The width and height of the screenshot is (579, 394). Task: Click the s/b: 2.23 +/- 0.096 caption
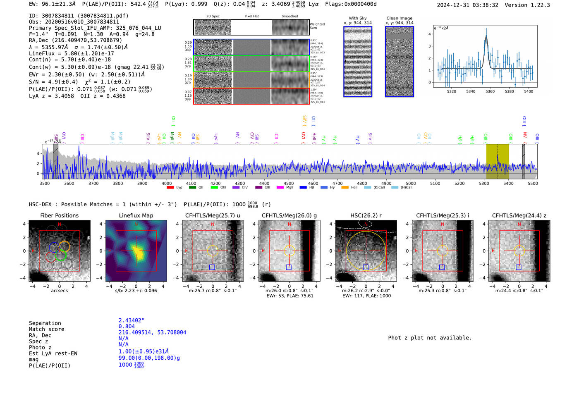(136, 291)
